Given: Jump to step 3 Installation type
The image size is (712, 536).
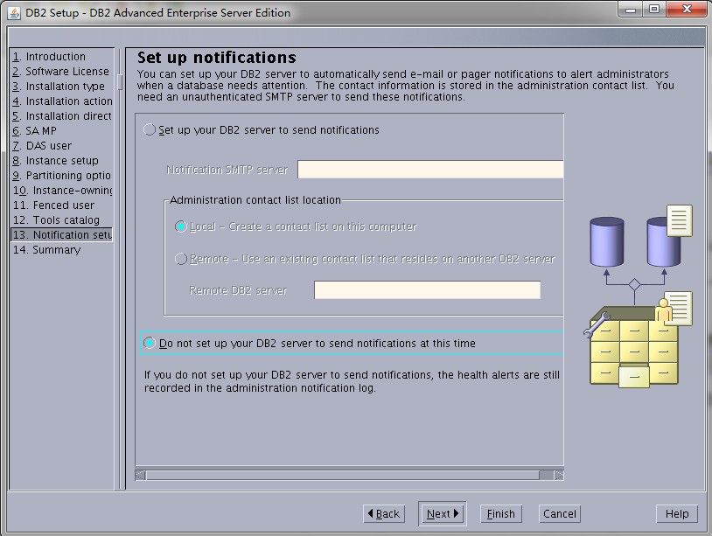Looking at the screenshot, I should pyautogui.click(x=59, y=87).
